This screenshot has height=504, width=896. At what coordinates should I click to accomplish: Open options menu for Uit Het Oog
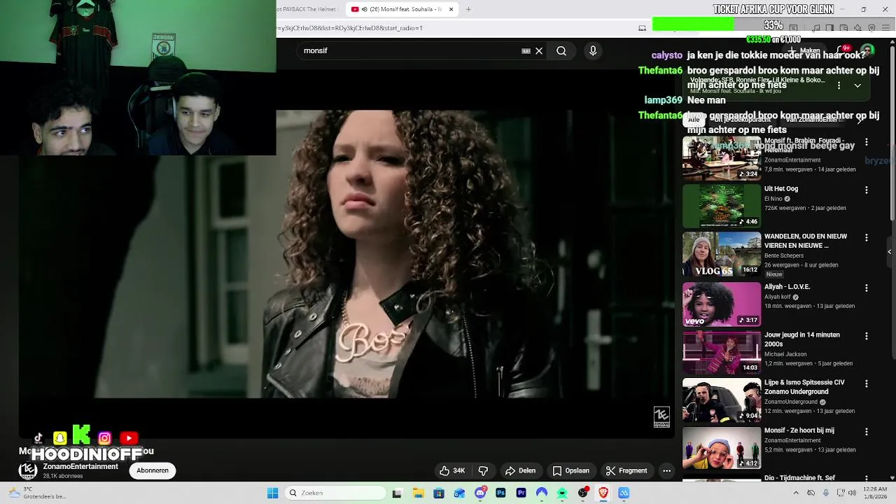pyautogui.click(x=867, y=190)
